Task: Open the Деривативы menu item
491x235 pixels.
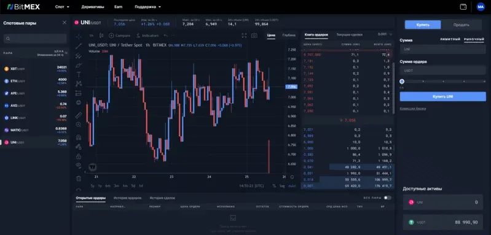Action: point(93,7)
